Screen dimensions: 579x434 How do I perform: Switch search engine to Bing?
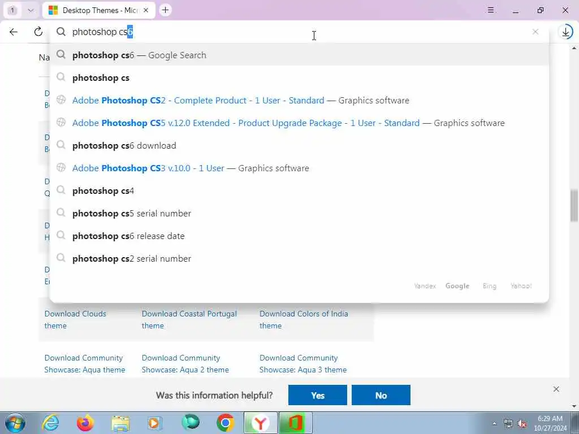[489, 286]
